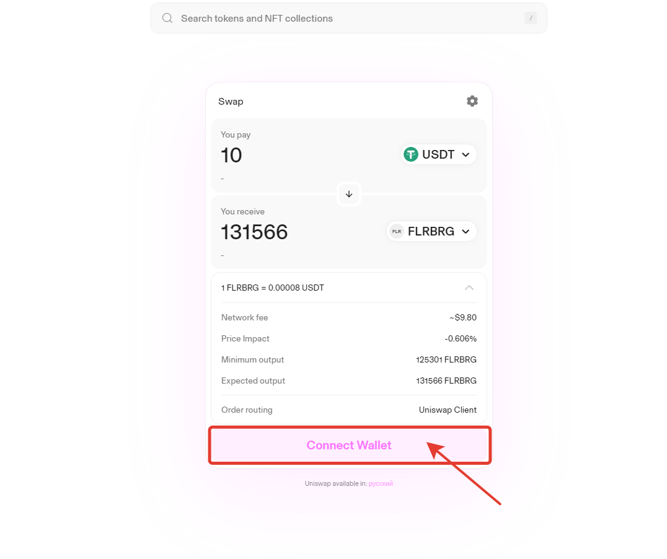
Task: Click the 1 FLRBRG exchange rate text
Action: (x=272, y=288)
